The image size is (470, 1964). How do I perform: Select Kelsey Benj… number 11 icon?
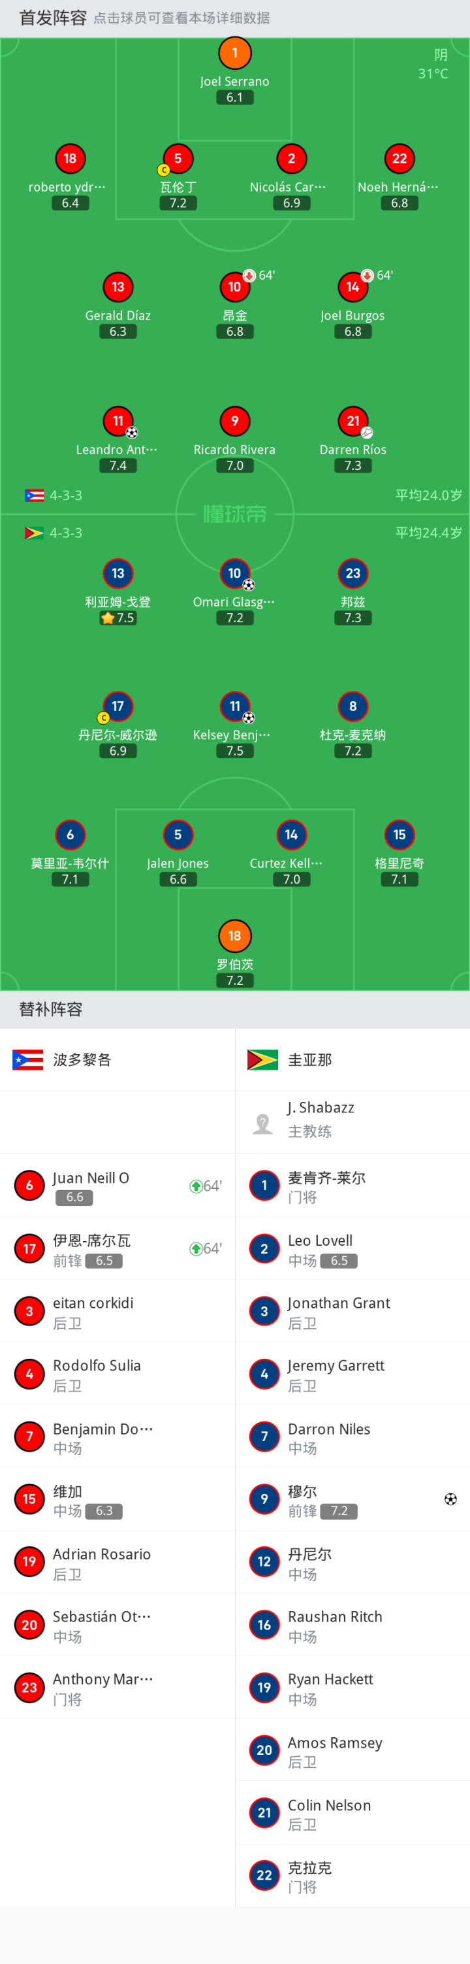234,707
